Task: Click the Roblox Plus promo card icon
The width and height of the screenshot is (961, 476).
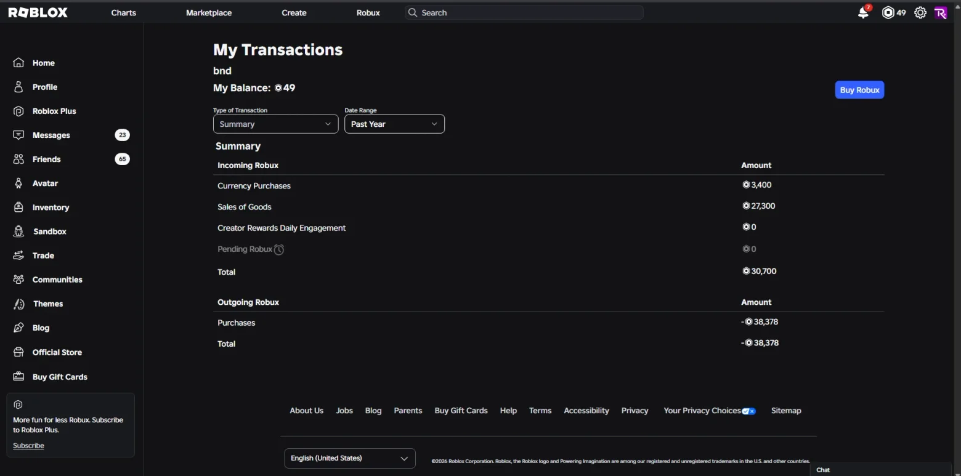Action: tap(18, 405)
